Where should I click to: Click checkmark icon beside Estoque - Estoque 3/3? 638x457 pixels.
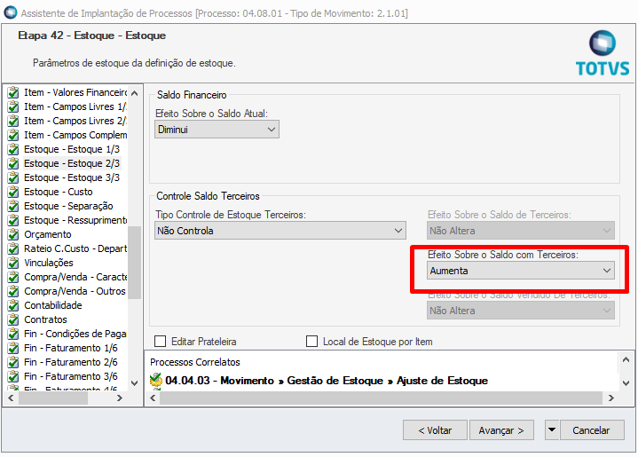tap(13, 177)
